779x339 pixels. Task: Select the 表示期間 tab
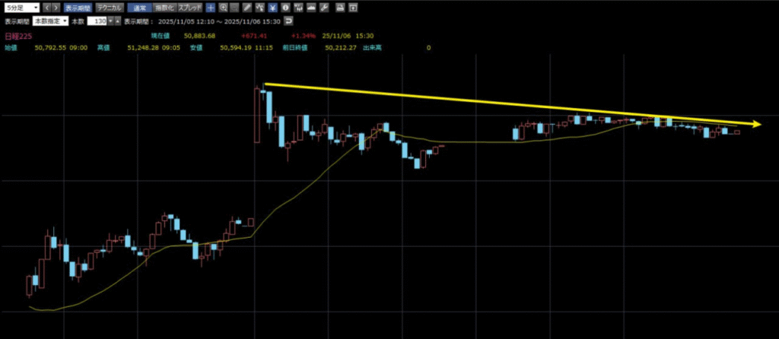[x=76, y=8]
